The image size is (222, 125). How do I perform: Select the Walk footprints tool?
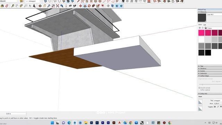[75, 6]
